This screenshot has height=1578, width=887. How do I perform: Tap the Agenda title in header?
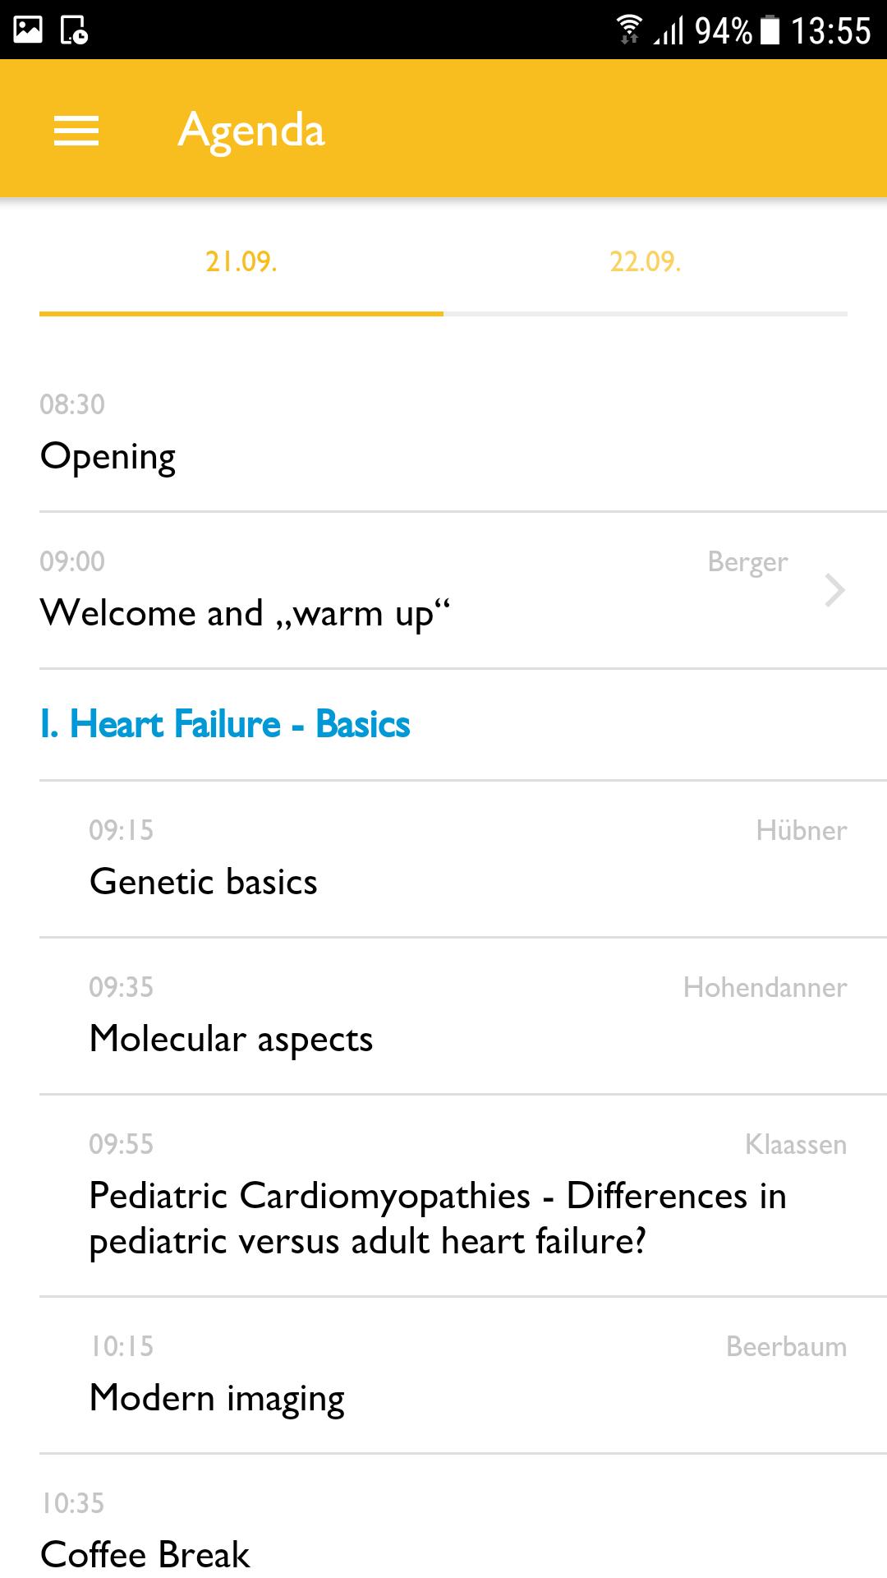pyautogui.click(x=251, y=130)
